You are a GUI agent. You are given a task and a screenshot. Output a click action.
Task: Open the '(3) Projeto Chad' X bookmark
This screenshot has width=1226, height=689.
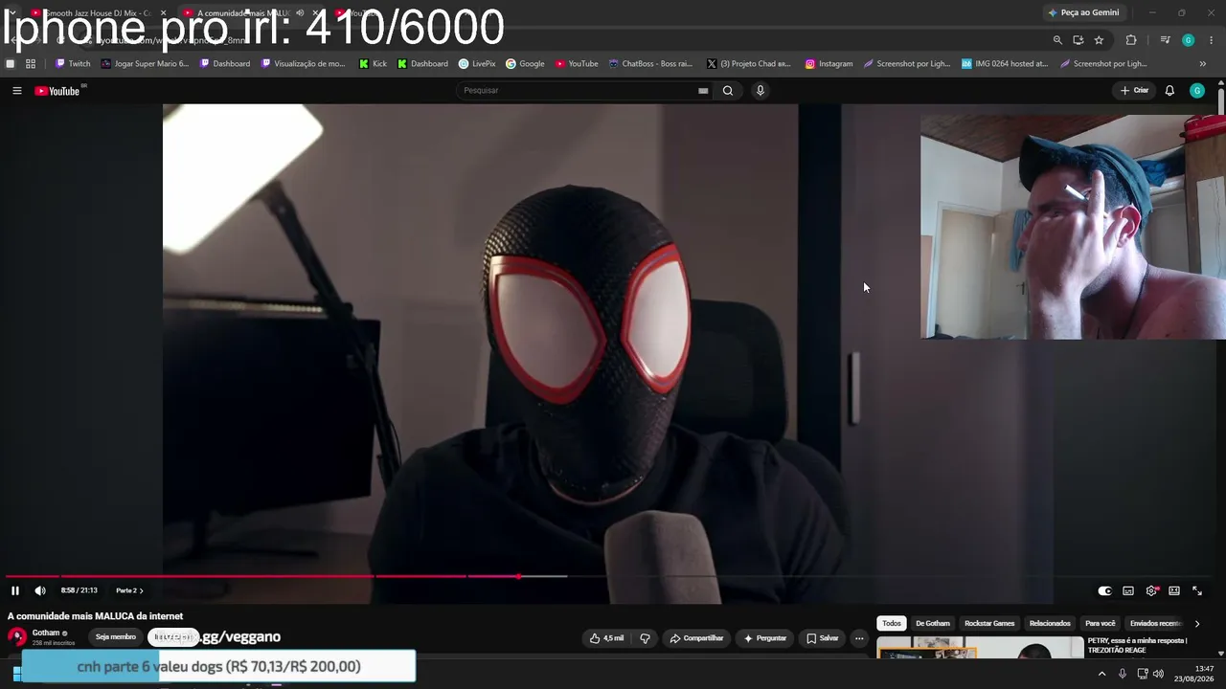point(749,64)
